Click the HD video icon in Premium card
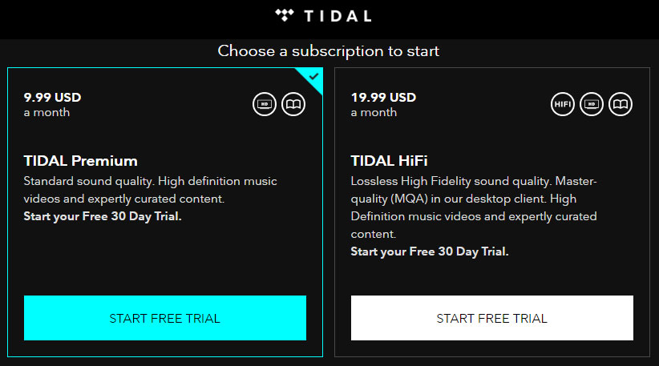 [x=265, y=104]
